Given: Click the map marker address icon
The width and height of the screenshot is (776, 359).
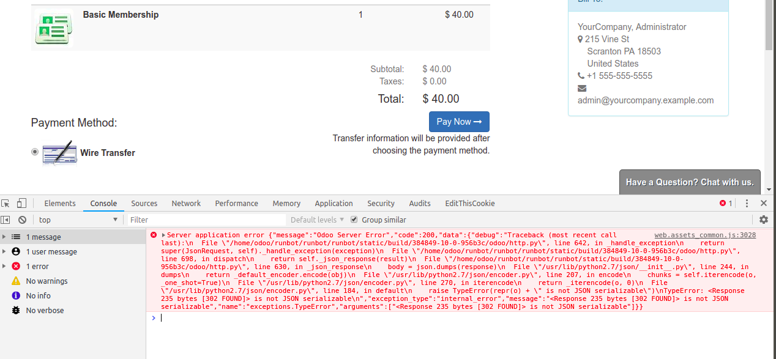Looking at the screenshot, I should click(x=580, y=39).
